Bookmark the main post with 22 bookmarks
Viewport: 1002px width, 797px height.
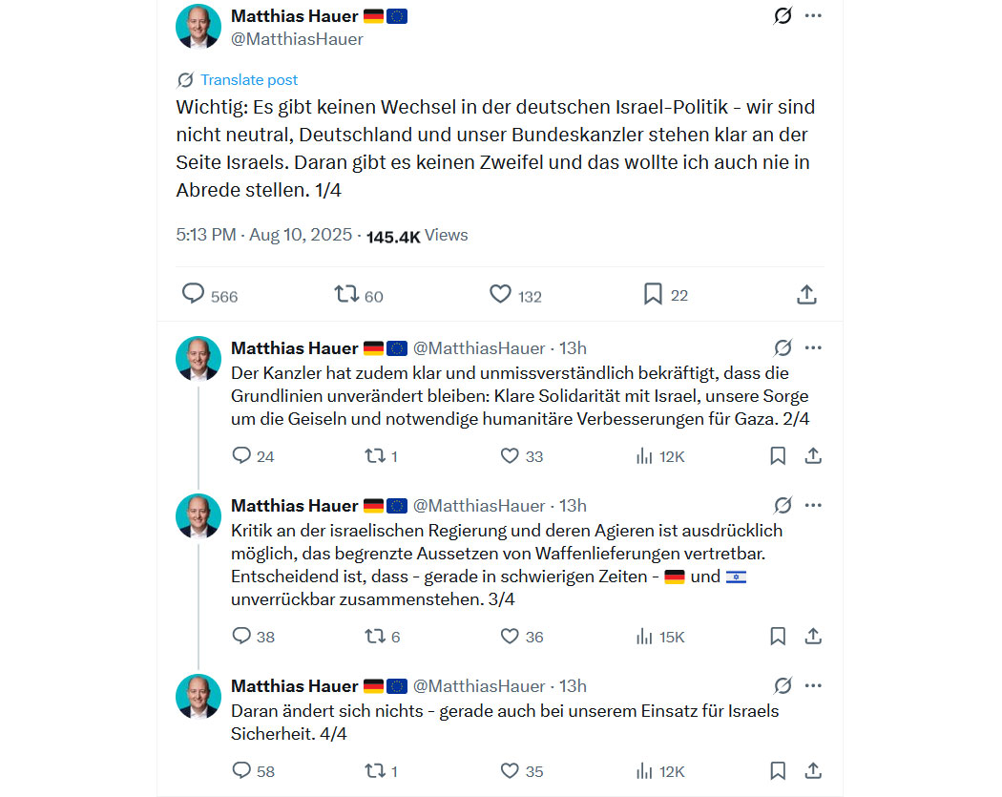coord(653,294)
